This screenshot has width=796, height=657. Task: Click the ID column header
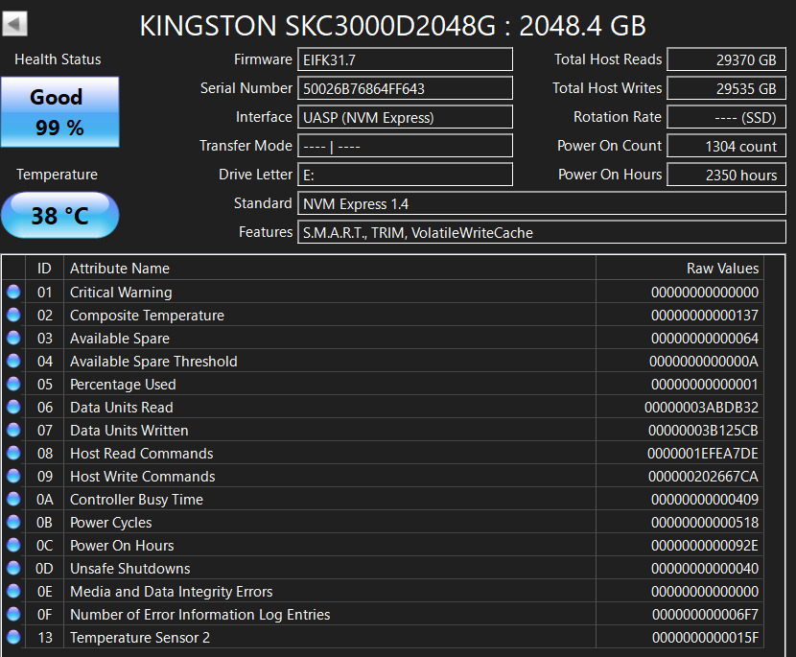pos(44,269)
